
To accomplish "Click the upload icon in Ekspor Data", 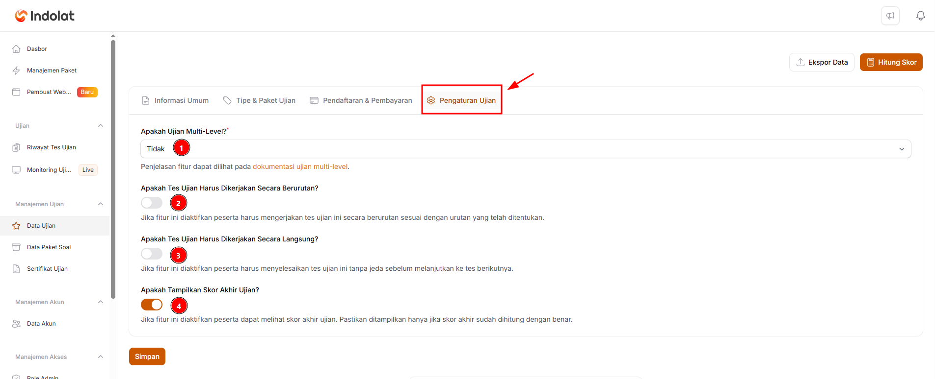I will [x=801, y=62].
